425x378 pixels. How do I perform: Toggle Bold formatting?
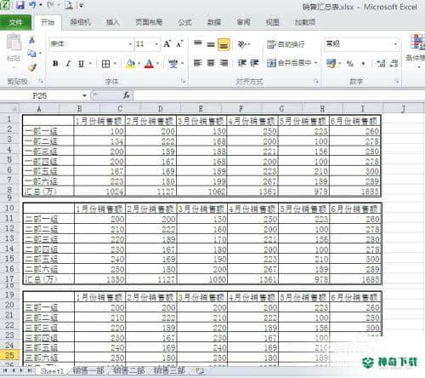point(55,64)
